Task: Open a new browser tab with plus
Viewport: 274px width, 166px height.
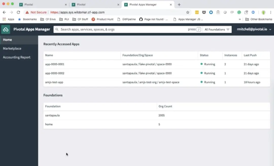Action: [179, 5]
